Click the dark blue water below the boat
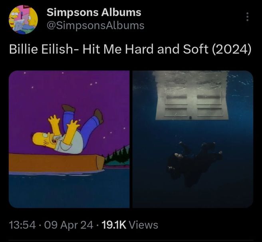This screenshot has height=242, width=262. pos(69,190)
